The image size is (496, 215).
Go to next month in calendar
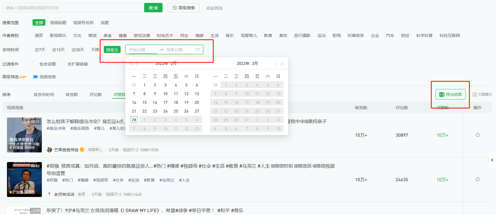[x=276, y=64]
